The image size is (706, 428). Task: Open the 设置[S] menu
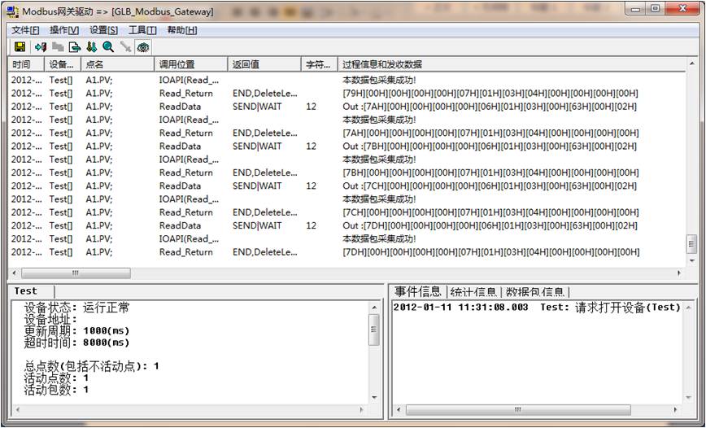(103, 30)
